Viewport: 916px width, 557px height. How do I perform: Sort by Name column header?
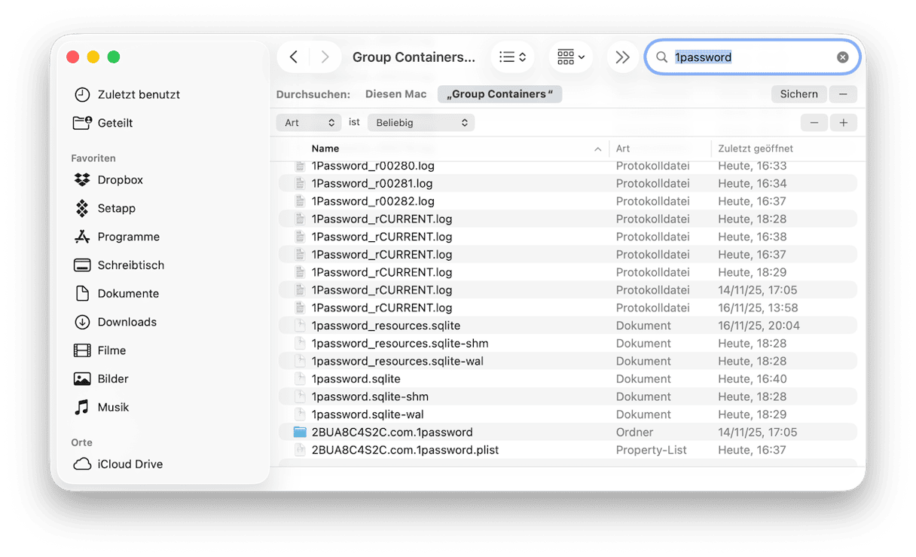pyautogui.click(x=325, y=148)
